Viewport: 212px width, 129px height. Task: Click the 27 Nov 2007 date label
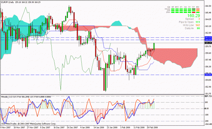tap(33, 128)
